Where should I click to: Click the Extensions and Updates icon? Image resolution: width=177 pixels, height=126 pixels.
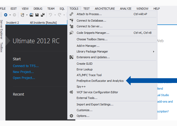click(x=71, y=57)
